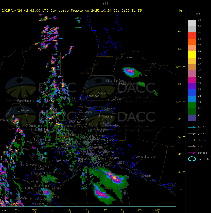Click the slate 5-10 dBZ swatch
This screenshot has height=213, width=211.
192,118
